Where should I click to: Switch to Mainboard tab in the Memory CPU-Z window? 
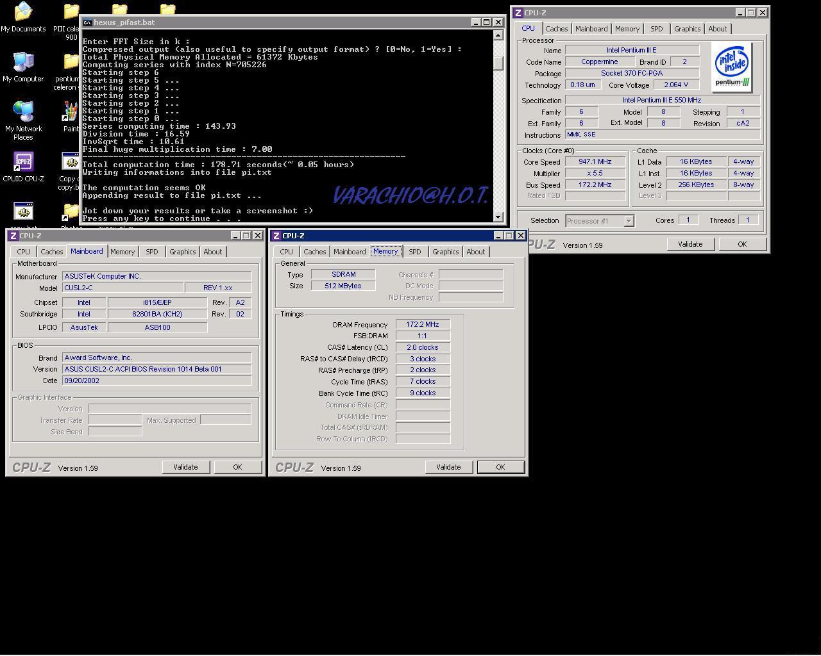pyautogui.click(x=350, y=252)
